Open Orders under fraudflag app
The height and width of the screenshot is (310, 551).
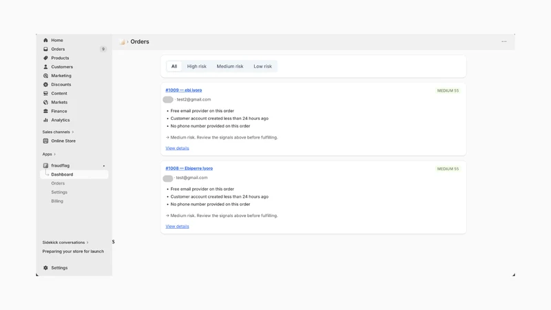(x=58, y=183)
